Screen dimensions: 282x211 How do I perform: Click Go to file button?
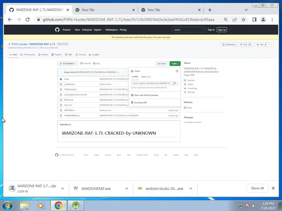click(162, 63)
